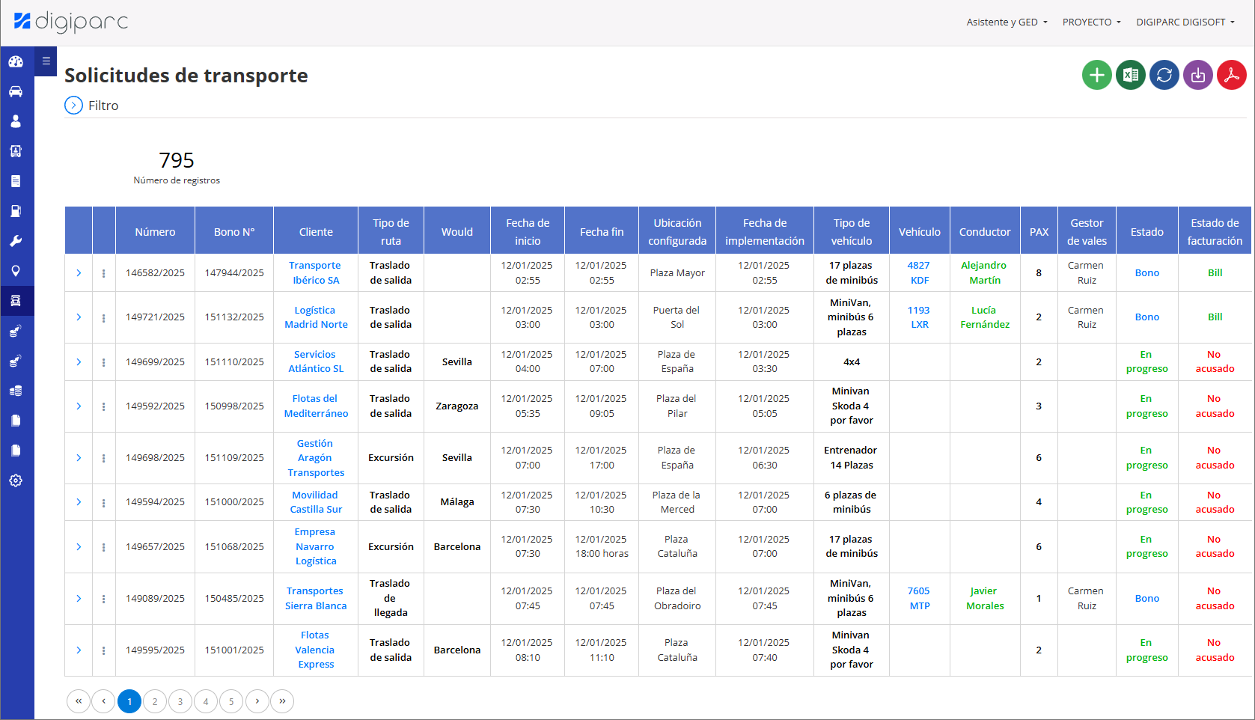This screenshot has height=720, width=1255.
Task: Toggle the hamburger sidebar menu
Action: (46, 61)
